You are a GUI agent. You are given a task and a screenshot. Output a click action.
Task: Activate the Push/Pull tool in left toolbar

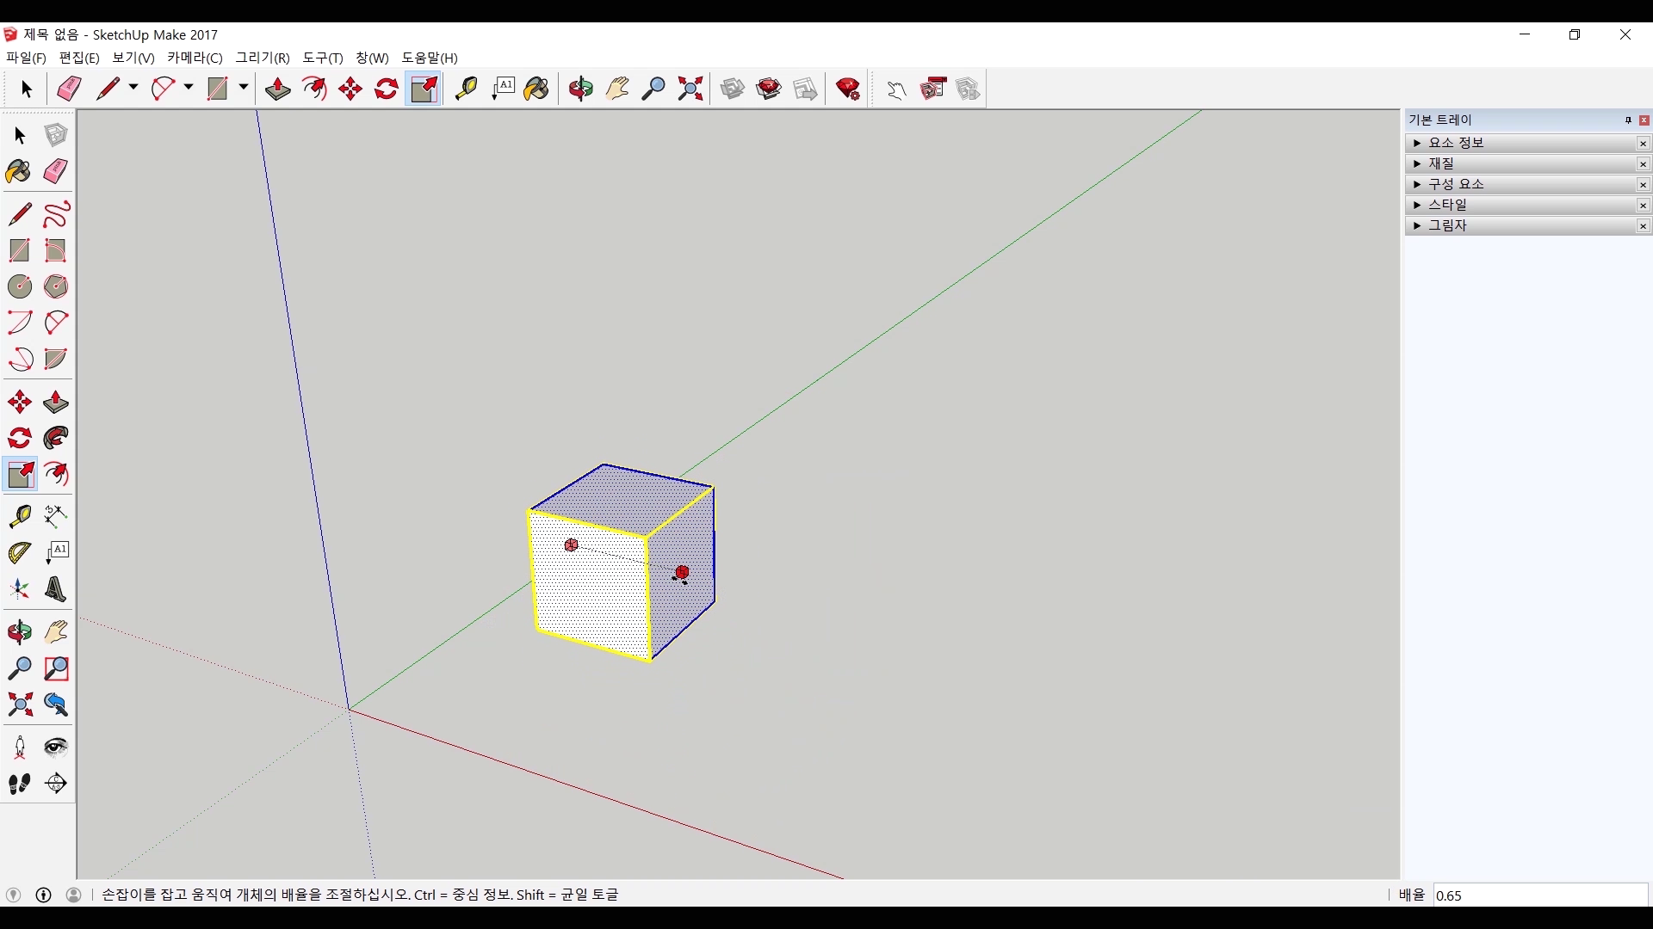(56, 402)
